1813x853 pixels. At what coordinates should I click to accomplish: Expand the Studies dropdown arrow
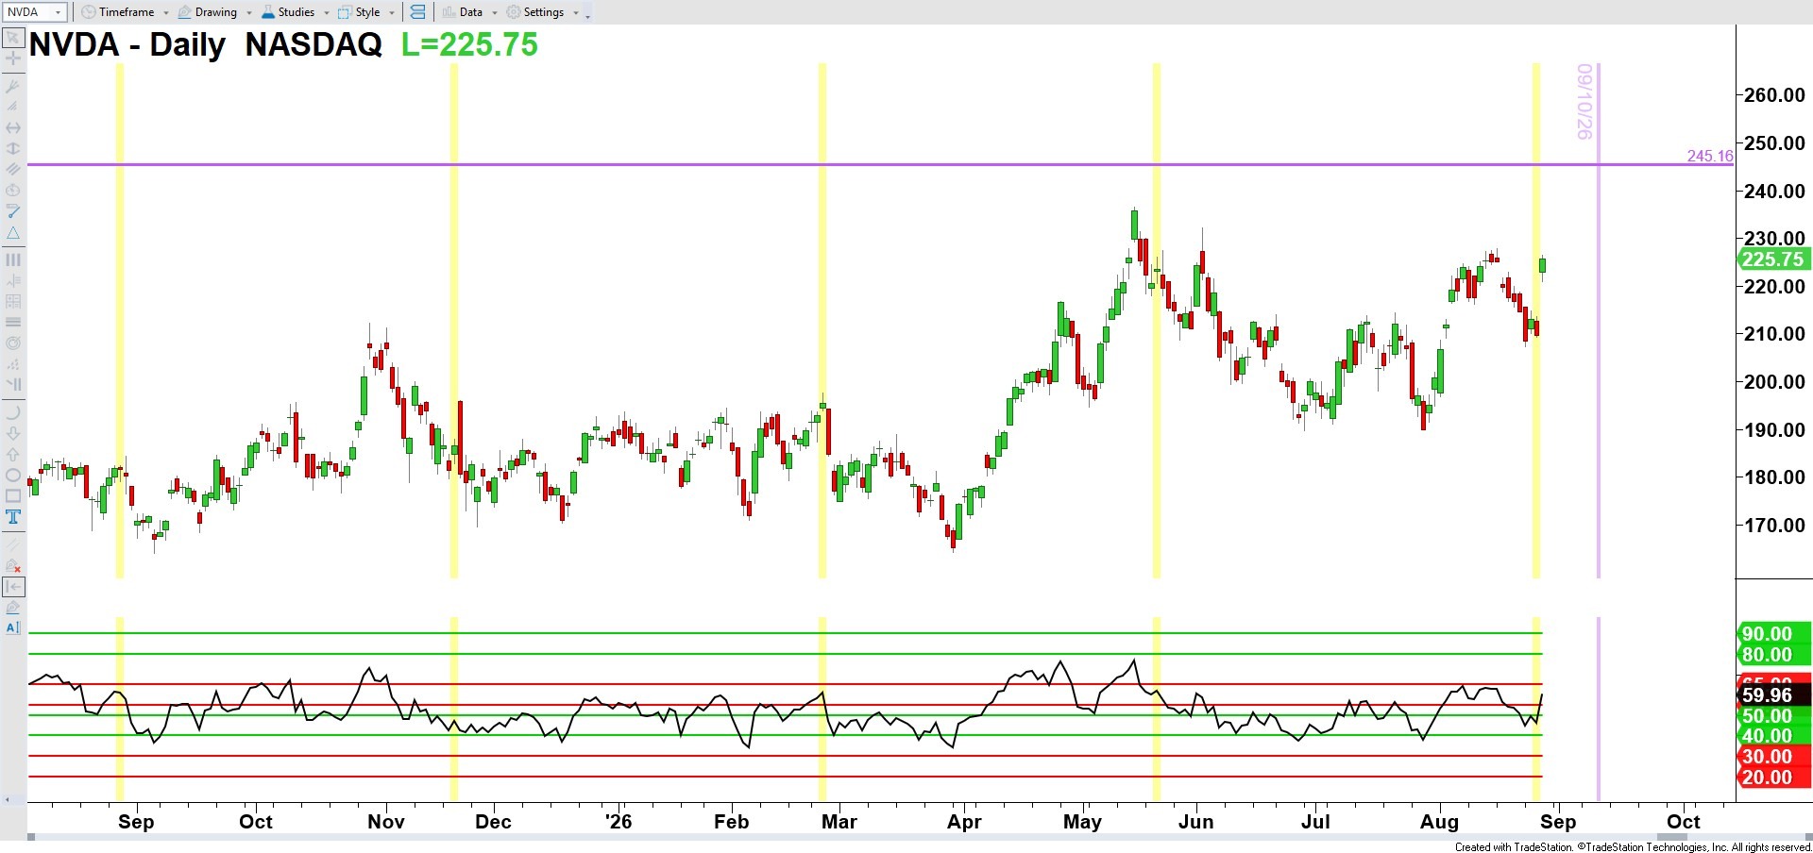[327, 12]
